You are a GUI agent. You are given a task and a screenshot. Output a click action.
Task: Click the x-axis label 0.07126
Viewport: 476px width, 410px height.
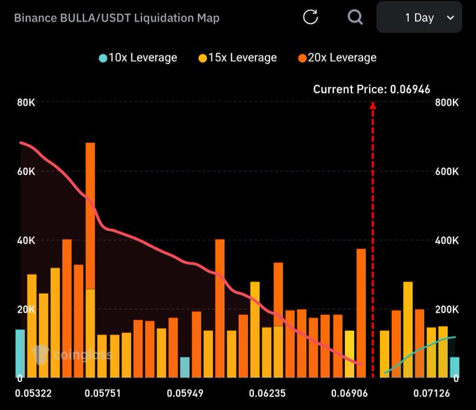(432, 394)
